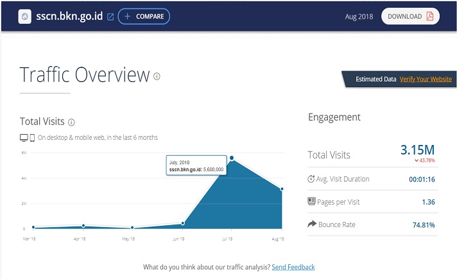Click the DOWNLOAD button
Image resolution: width=457 pixels, height=279 pixels.
tap(410, 16)
